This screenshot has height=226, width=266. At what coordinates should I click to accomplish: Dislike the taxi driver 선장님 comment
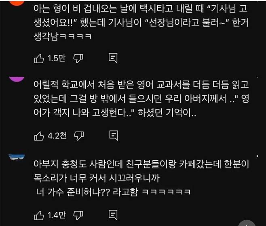click(x=78, y=58)
